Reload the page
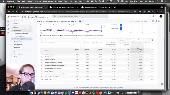The width and height of the screenshot is (170, 95). (17, 12)
